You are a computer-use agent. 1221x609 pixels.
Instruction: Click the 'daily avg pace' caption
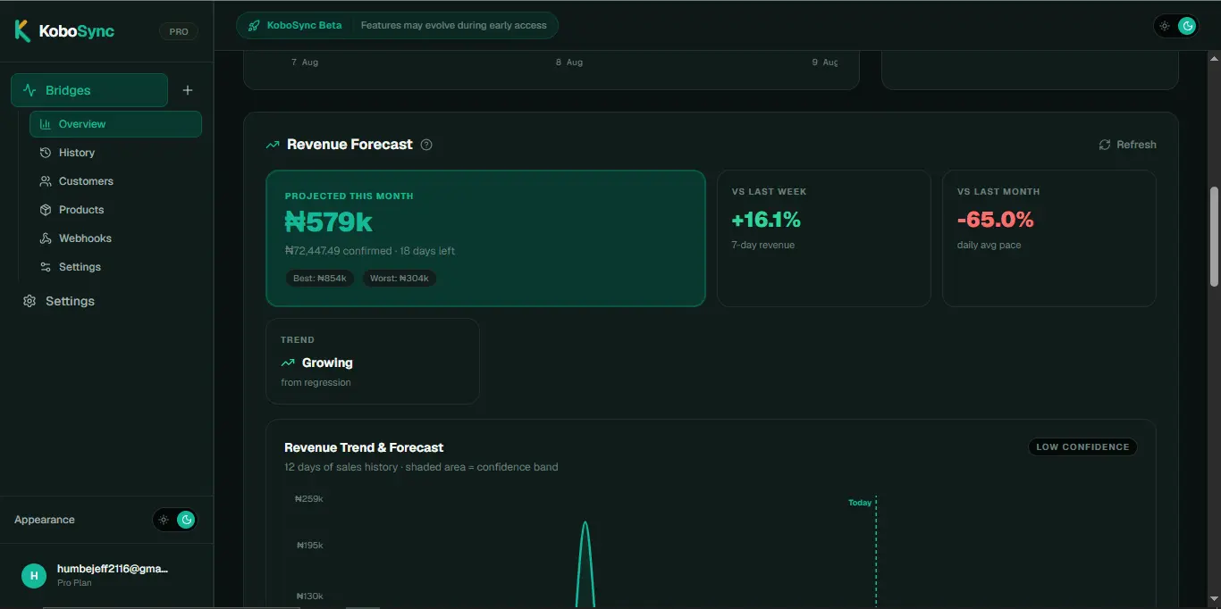click(989, 245)
